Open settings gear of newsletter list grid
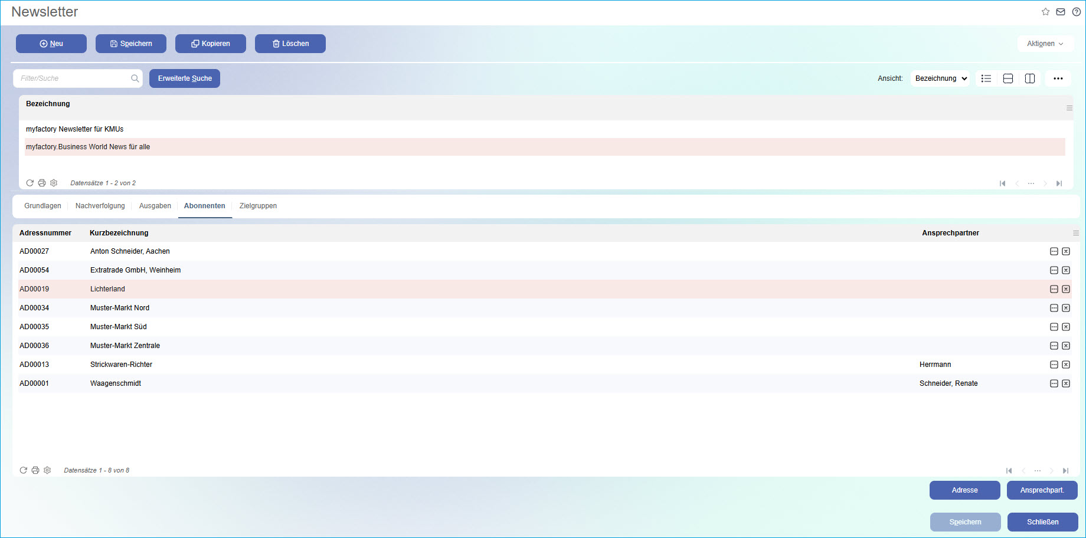The image size is (1086, 538). tap(54, 183)
